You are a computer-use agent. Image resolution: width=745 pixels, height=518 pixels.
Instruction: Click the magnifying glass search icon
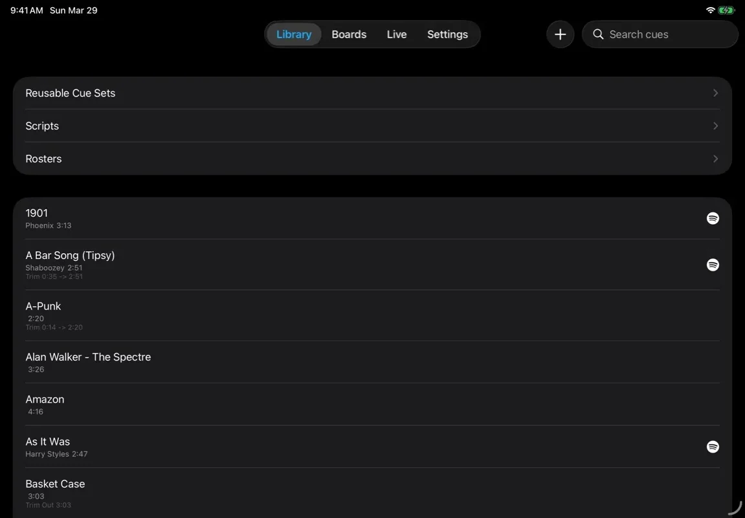coord(598,34)
